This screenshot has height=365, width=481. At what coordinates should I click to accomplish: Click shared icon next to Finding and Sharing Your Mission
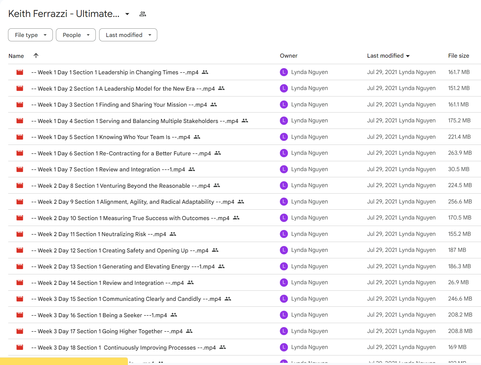pos(214,105)
